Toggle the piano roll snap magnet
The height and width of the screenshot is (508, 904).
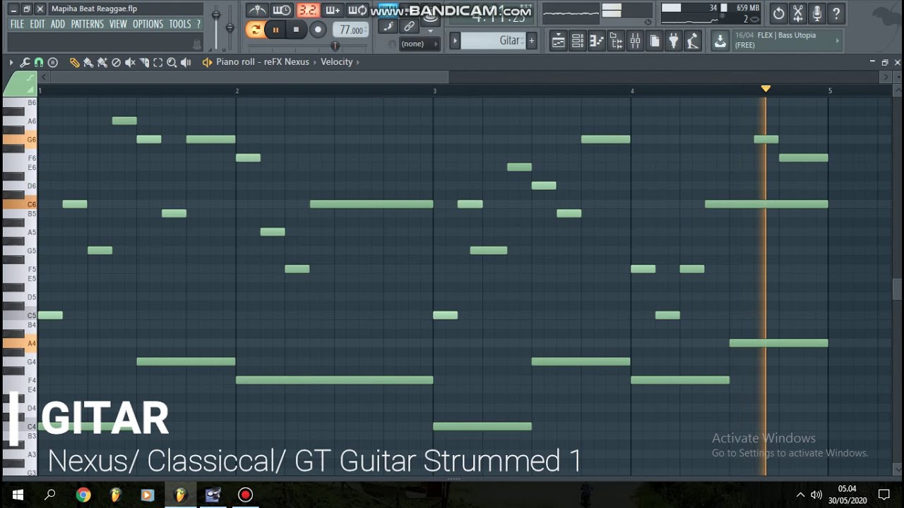[39, 62]
